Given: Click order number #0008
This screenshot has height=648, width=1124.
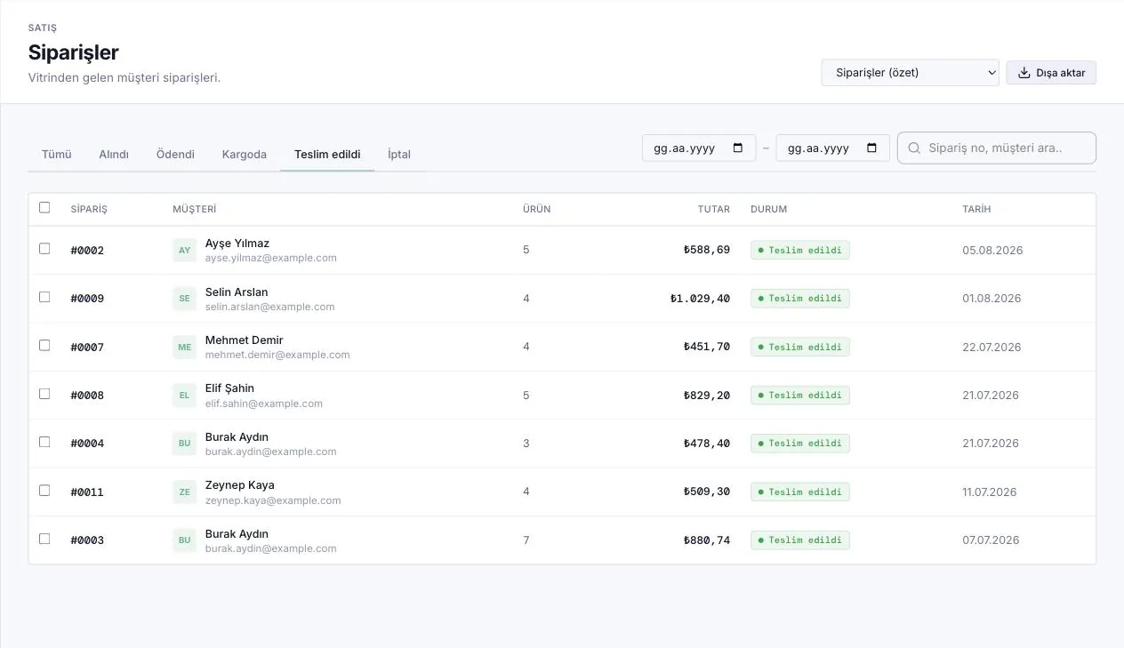Looking at the screenshot, I should click(87, 396).
